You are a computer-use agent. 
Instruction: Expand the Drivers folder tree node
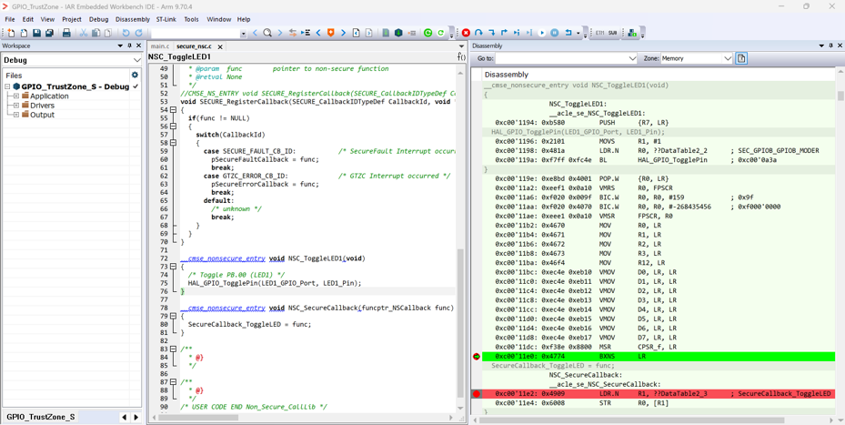[16, 106]
